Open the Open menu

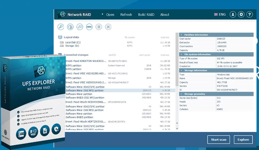click(x=110, y=15)
